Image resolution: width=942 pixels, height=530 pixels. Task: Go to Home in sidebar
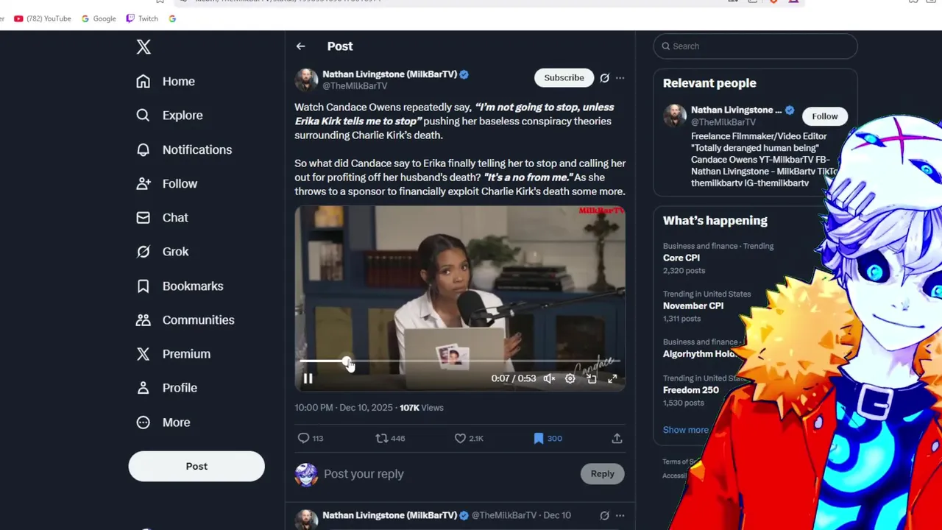166,81
